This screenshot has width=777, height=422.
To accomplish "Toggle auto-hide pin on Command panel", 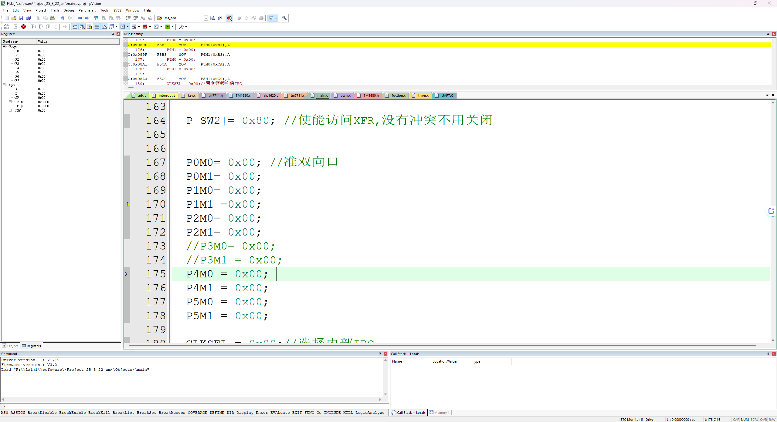I will (380, 354).
